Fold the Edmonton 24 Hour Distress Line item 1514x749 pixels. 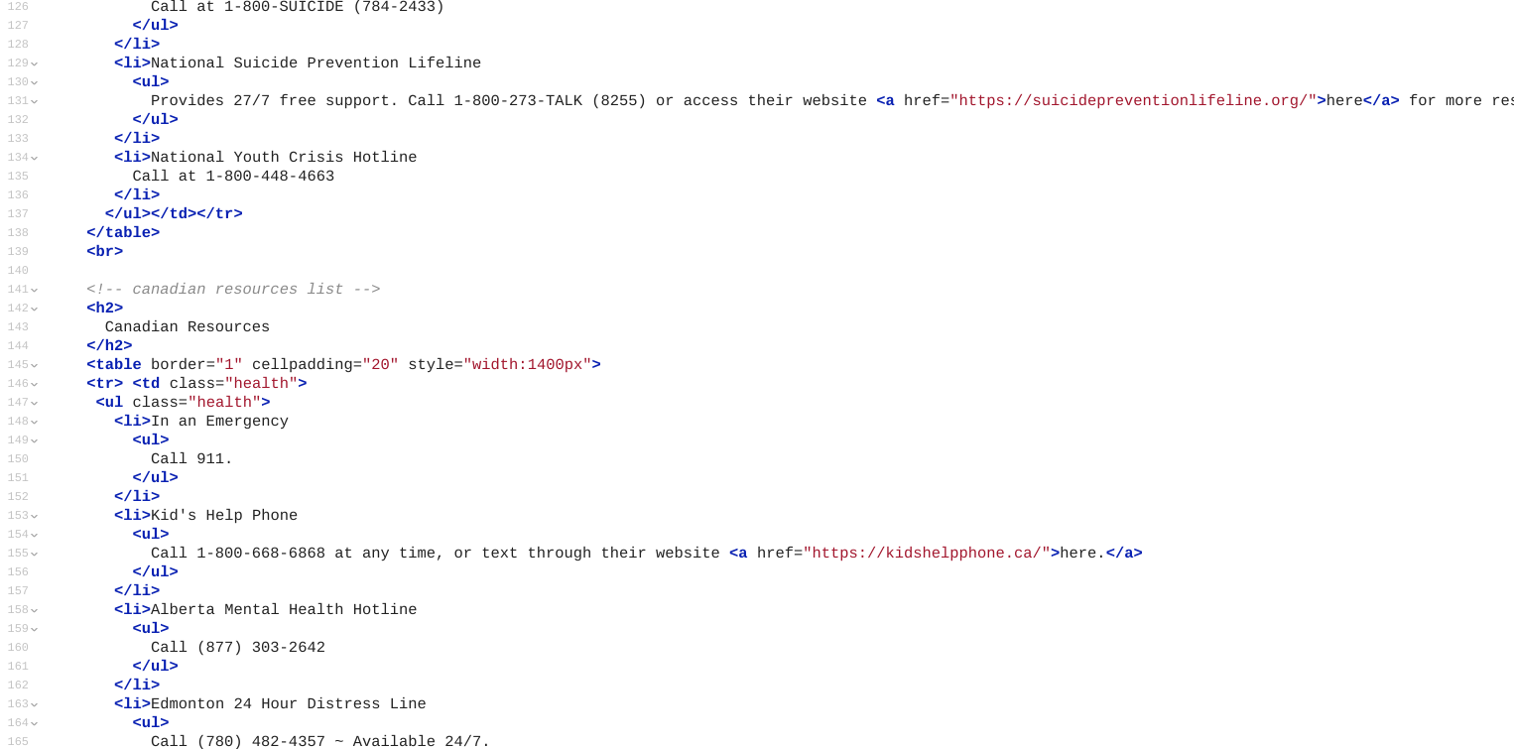point(34,704)
